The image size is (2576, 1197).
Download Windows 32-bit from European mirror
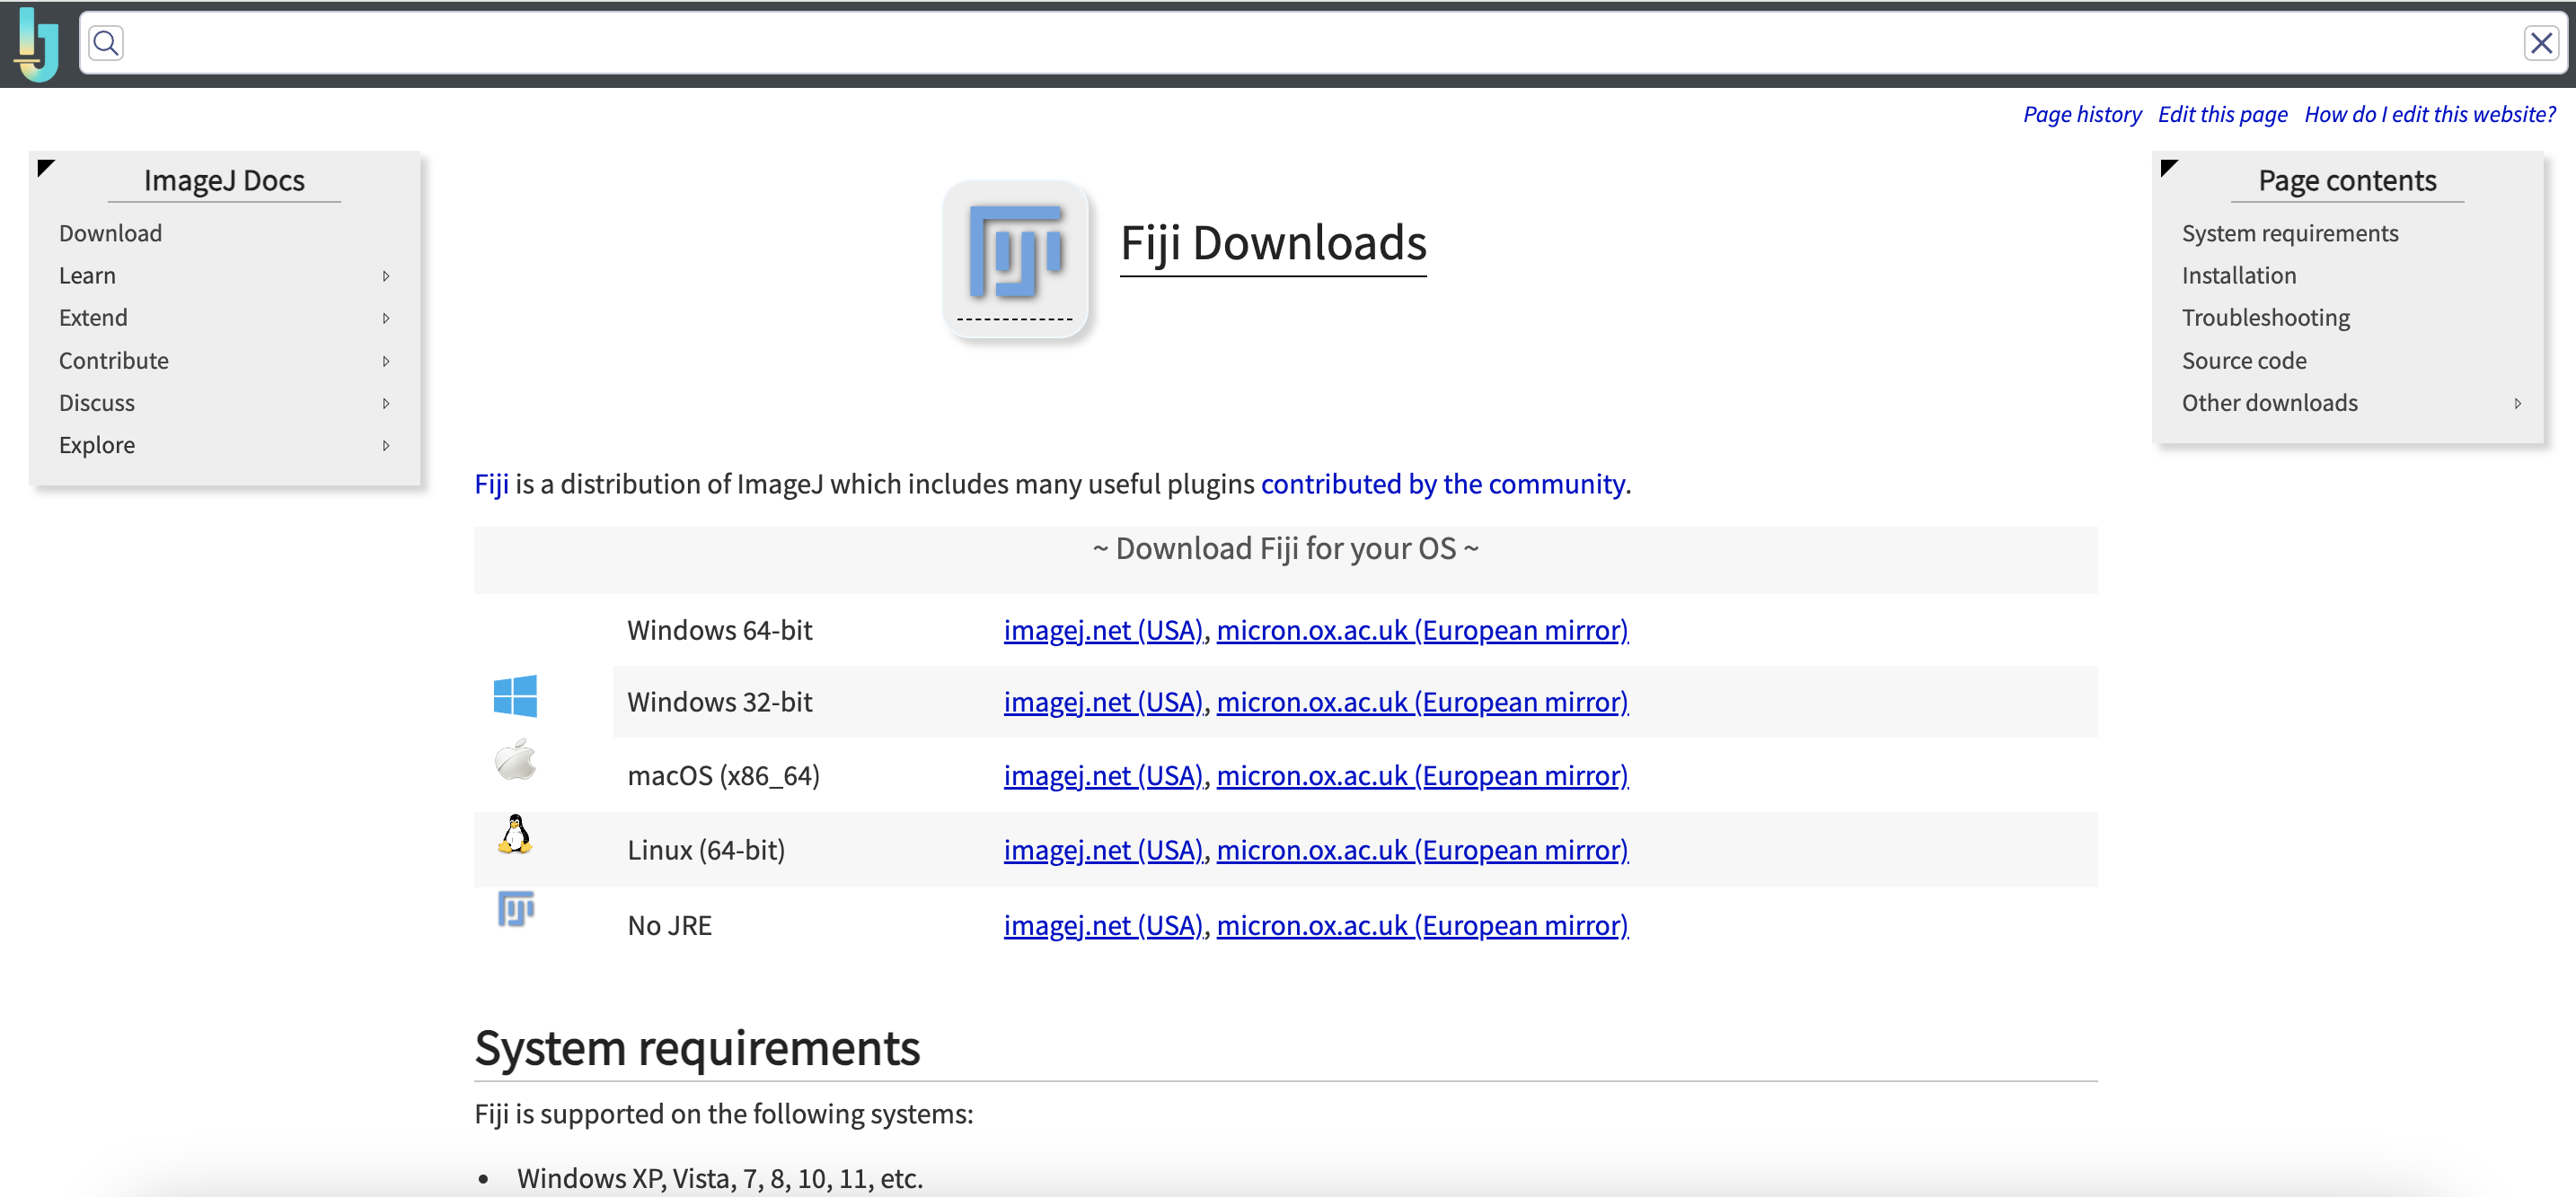(1422, 703)
